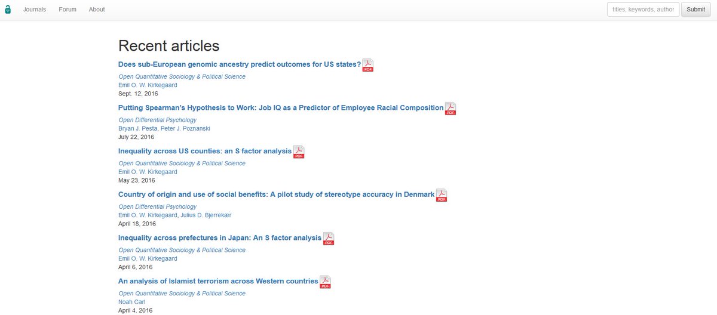Open PDF for sub-European genomic ancestry article
Image resolution: width=717 pixels, height=315 pixels.
point(368,65)
